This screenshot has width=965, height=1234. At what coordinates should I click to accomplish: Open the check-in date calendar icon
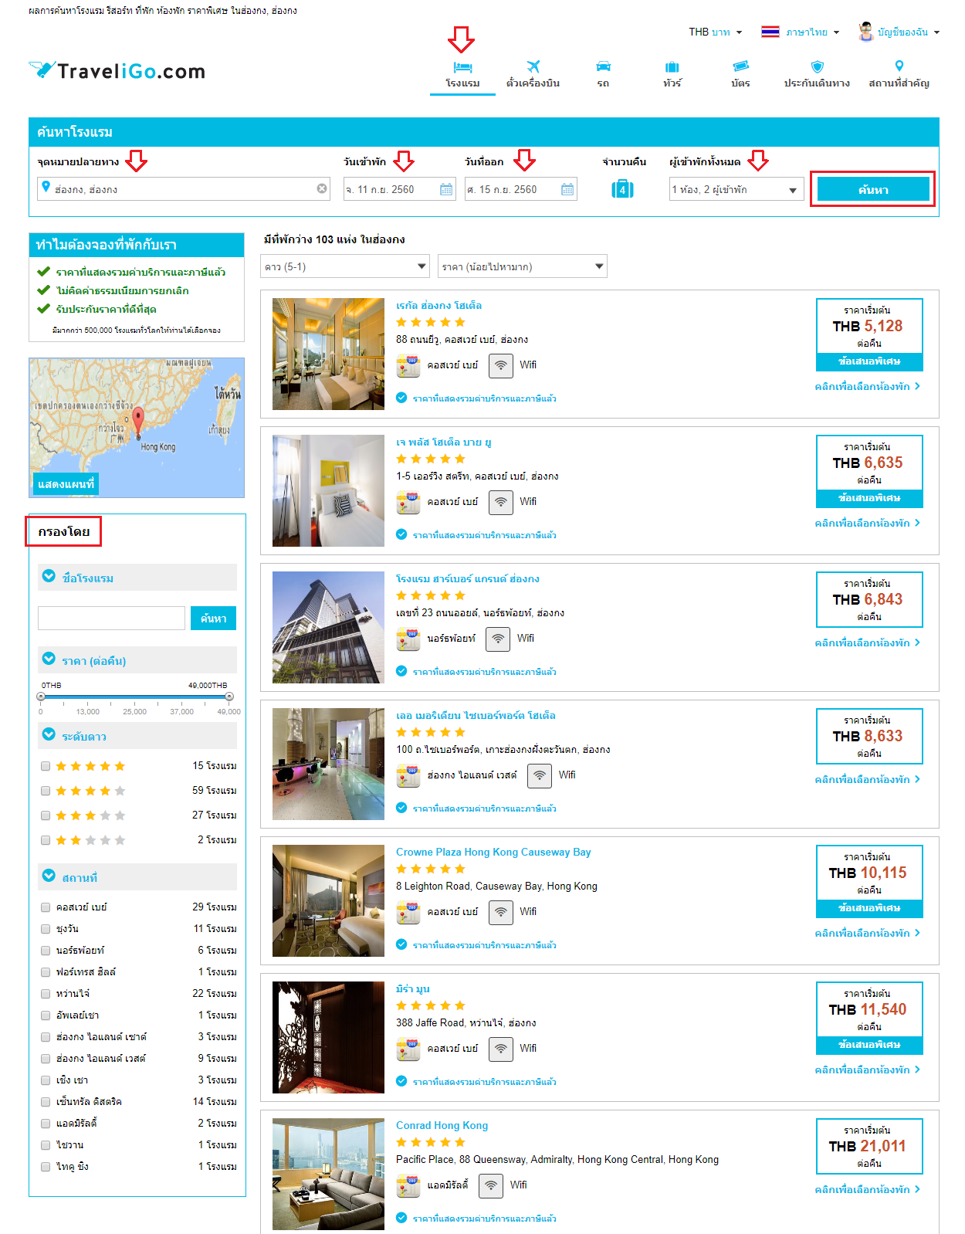tap(446, 189)
